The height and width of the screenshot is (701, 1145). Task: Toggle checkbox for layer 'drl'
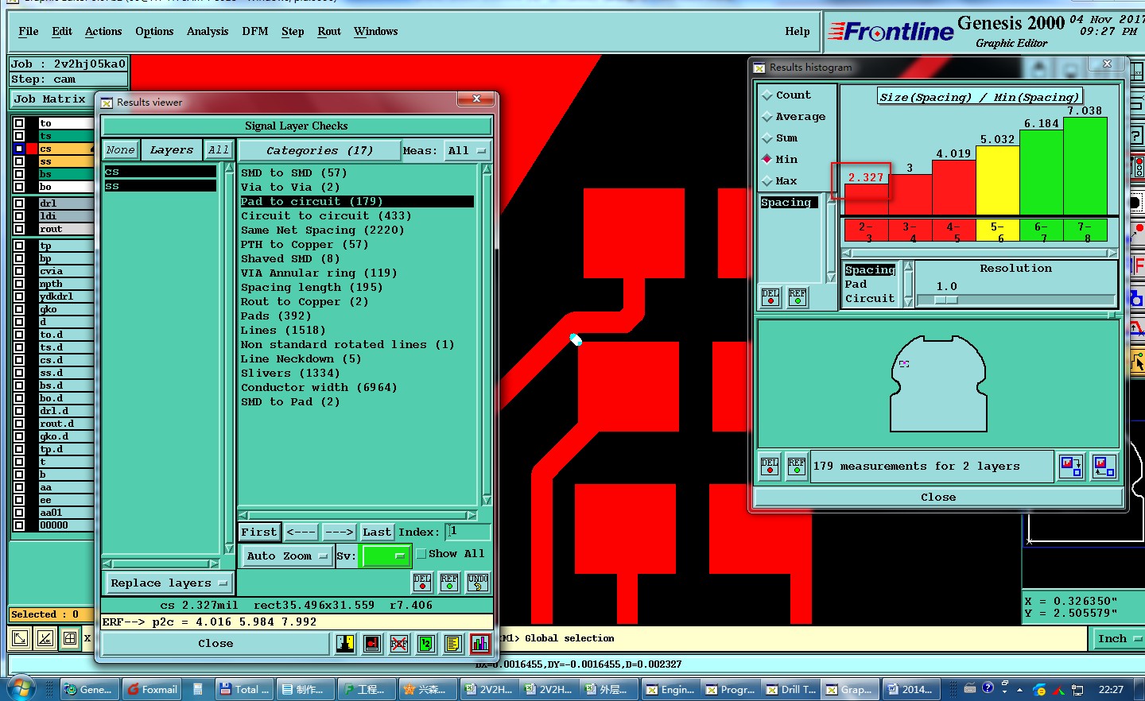tap(19, 203)
